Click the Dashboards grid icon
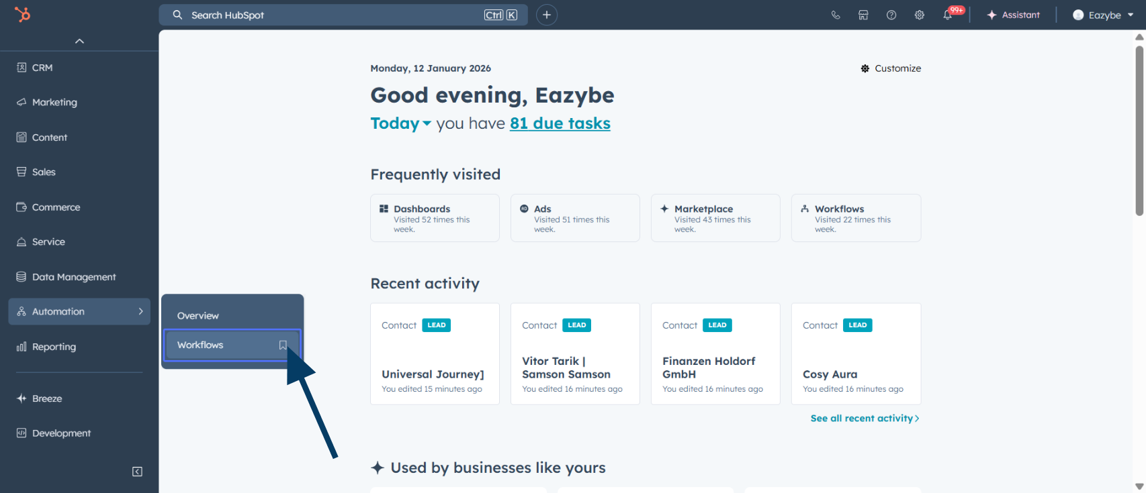The image size is (1146, 493). (x=384, y=209)
